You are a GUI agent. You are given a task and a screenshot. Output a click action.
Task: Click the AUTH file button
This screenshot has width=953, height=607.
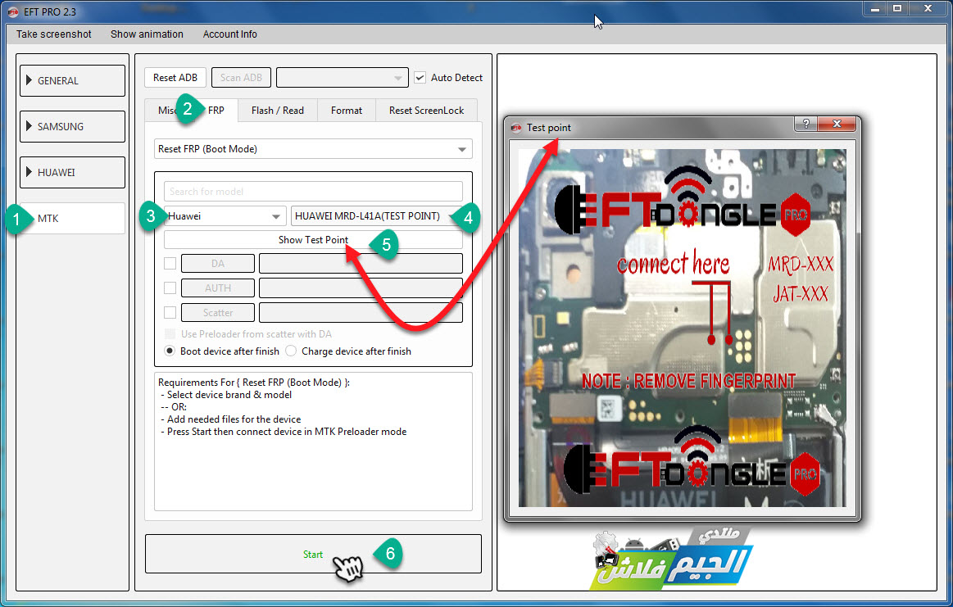coord(218,288)
